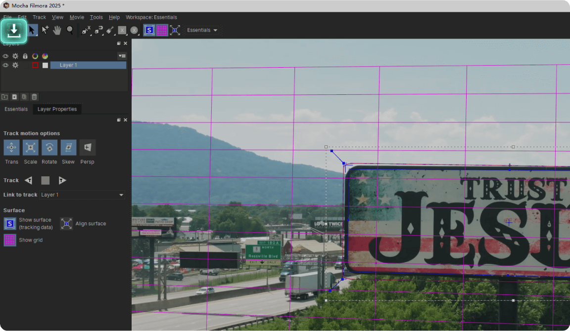Open the Edit menu
570x331 pixels.
[x=22, y=17]
